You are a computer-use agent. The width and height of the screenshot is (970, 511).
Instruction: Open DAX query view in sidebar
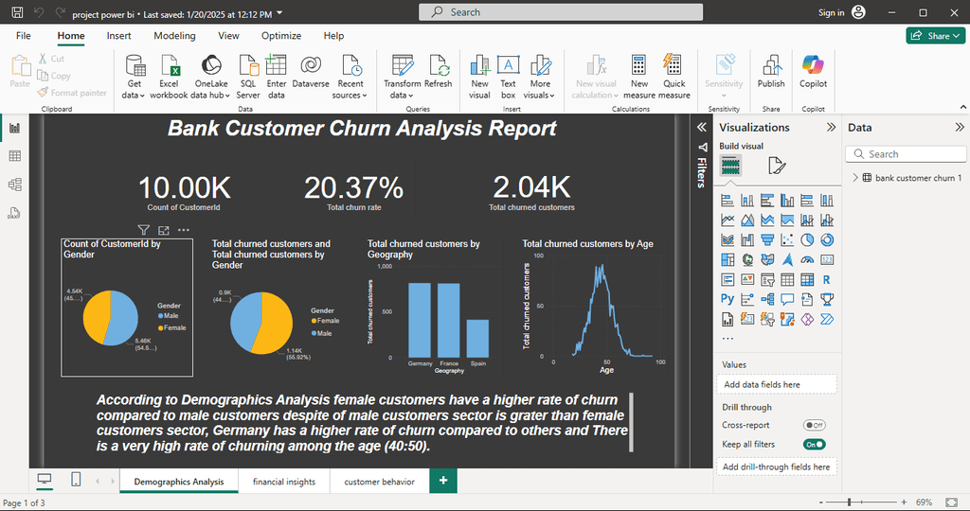click(x=15, y=213)
